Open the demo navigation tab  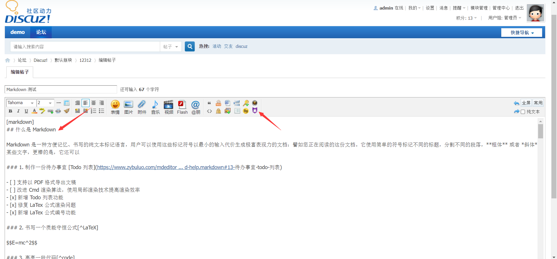click(17, 32)
